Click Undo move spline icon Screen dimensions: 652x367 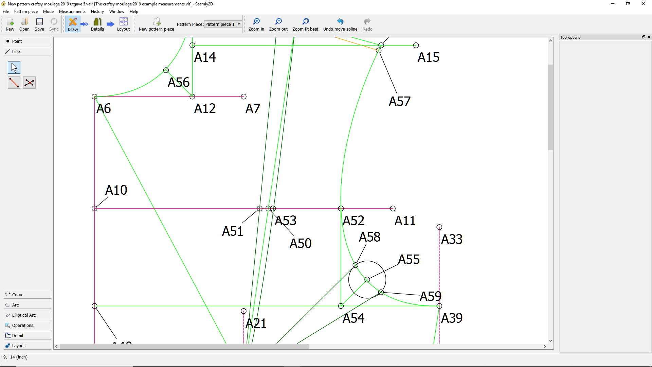point(340,24)
